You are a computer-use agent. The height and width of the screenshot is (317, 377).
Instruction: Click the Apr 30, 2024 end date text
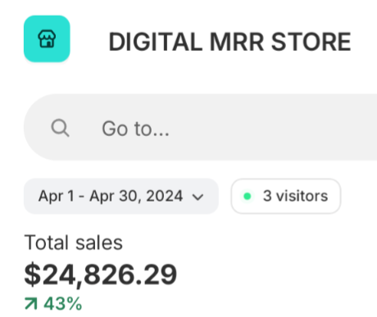(136, 196)
